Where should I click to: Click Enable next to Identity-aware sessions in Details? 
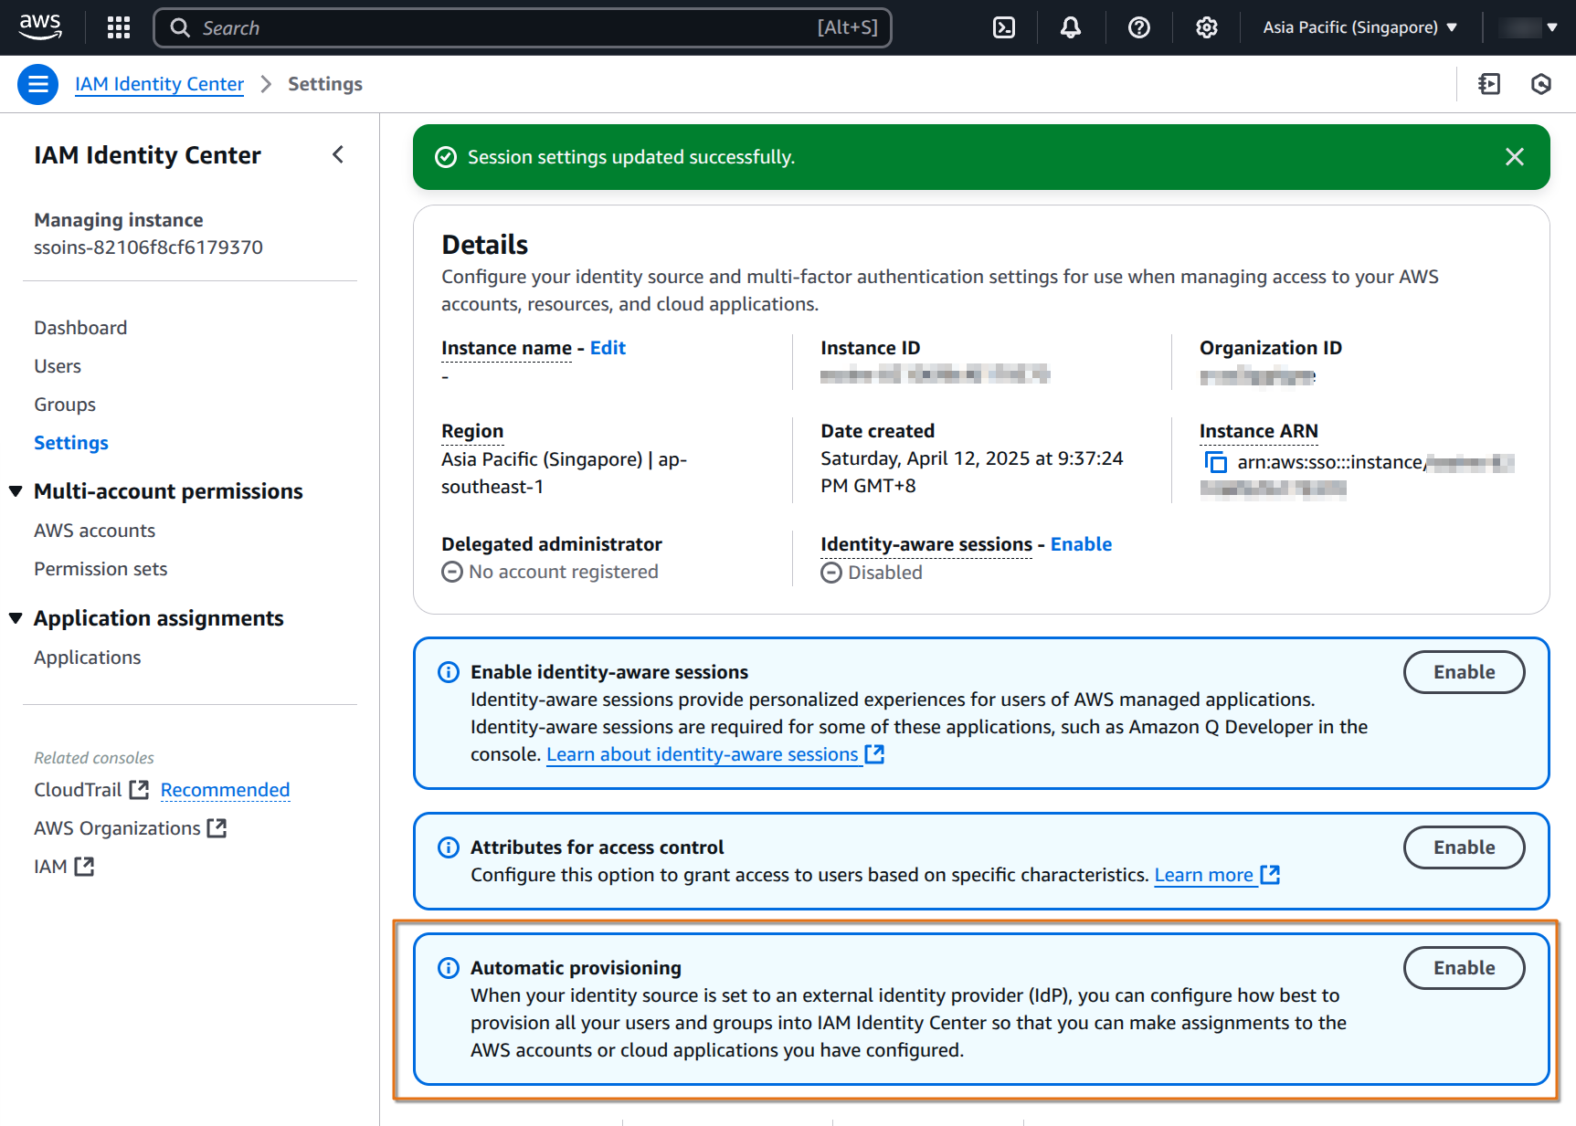click(1081, 544)
